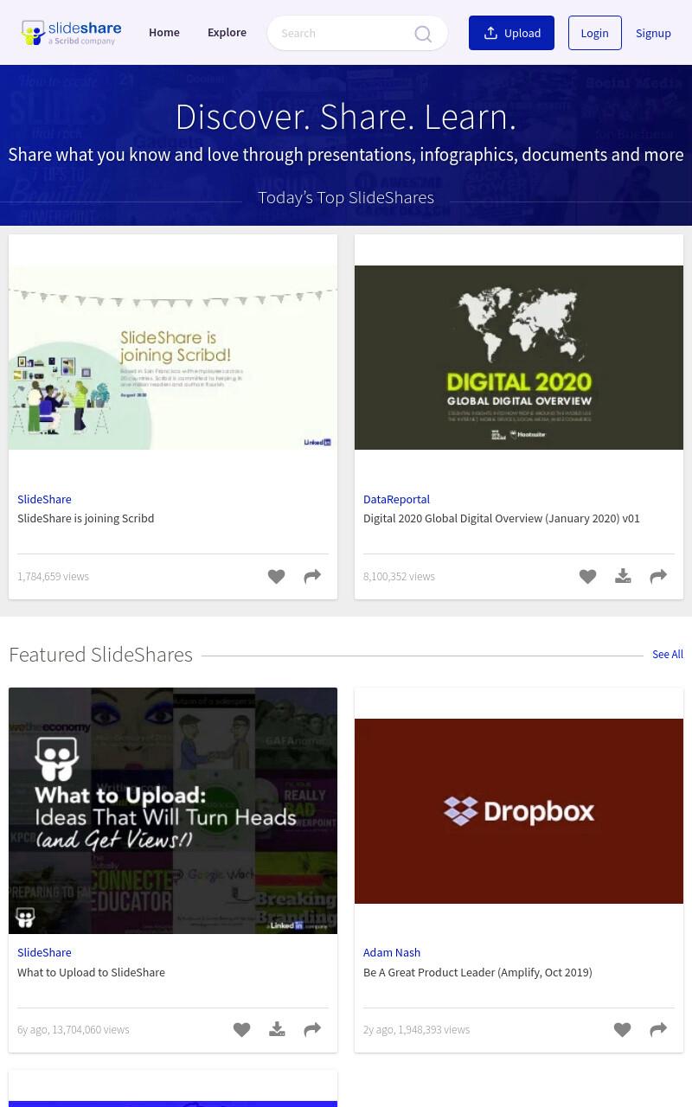
Task: Share the SlideShare is joining Scribd slideshow
Action: [x=312, y=577]
